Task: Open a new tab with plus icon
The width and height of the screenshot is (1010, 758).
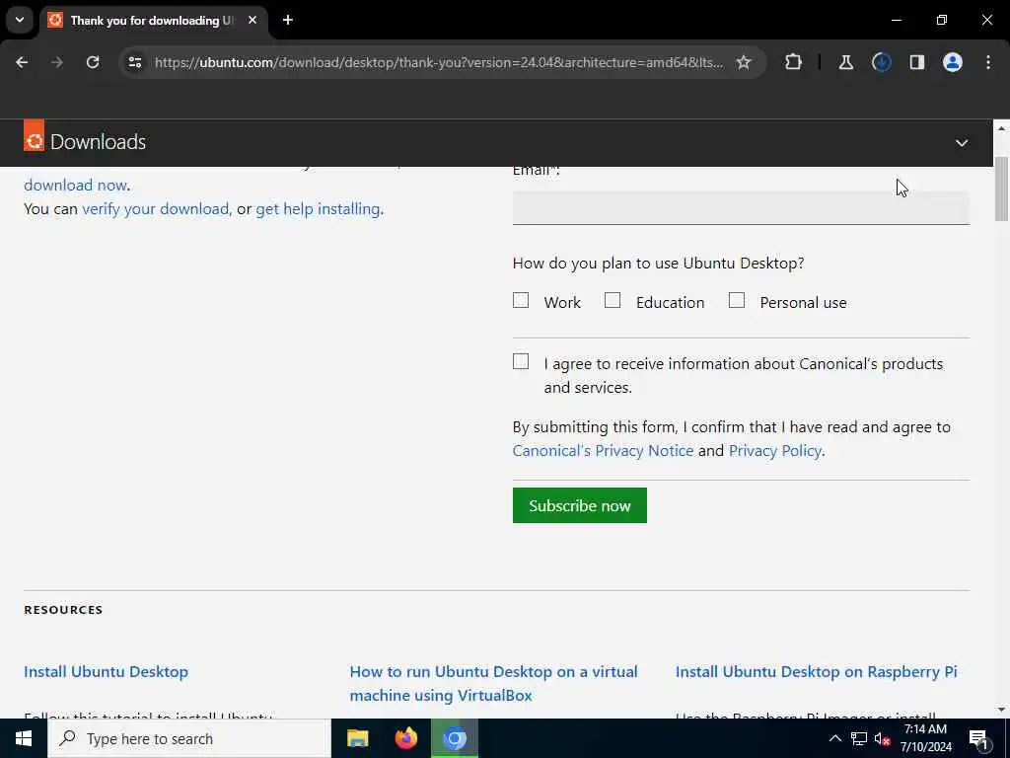Action: pyautogui.click(x=288, y=20)
